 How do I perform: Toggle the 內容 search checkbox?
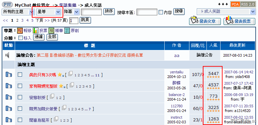161,12
